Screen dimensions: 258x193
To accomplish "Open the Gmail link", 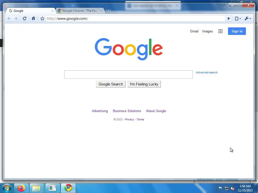I will pyautogui.click(x=194, y=31).
